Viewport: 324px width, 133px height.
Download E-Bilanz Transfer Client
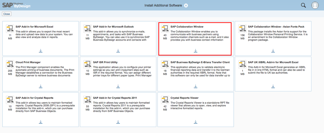[x=196, y=86]
